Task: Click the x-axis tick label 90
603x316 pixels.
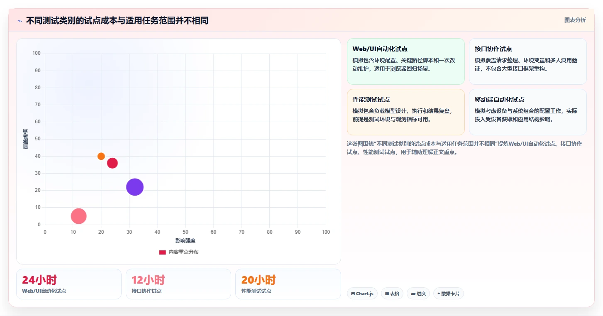Action: click(298, 232)
